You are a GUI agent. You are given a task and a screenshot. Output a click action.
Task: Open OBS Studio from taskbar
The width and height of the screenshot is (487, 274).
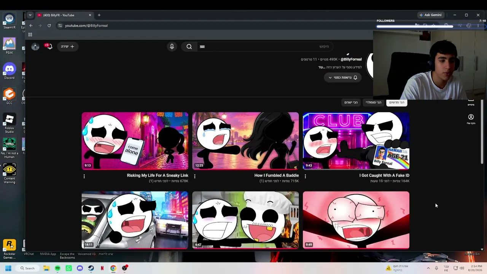(x=124, y=268)
